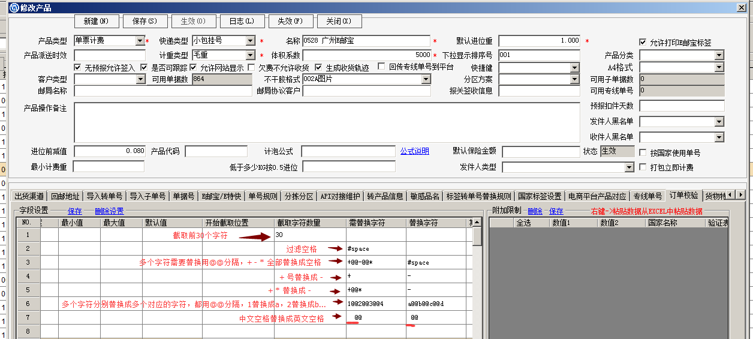Enable 回传专线单号到平台 checkbox

[x=382, y=67]
